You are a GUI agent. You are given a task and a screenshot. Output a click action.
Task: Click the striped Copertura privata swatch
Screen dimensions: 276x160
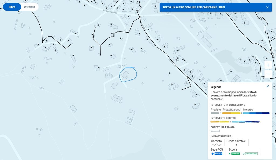(x=215, y=131)
